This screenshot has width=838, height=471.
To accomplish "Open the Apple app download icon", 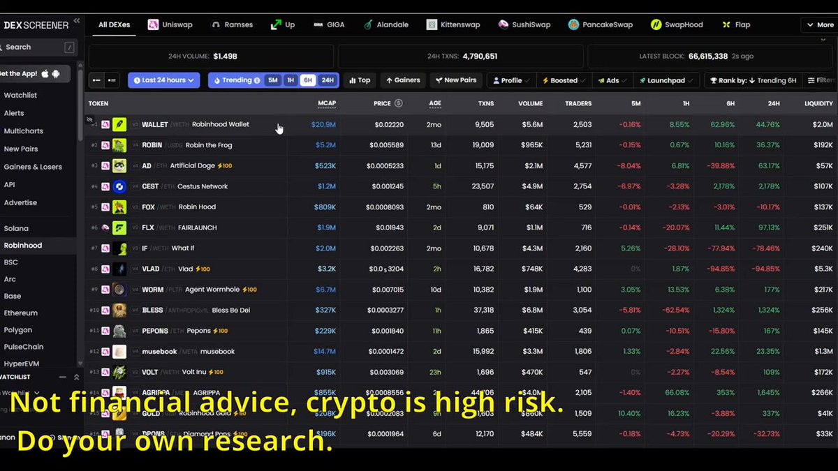I will coord(45,73).
